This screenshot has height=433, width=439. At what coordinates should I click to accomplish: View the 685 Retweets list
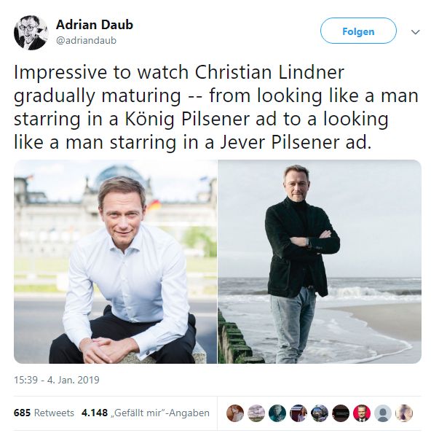44,413
